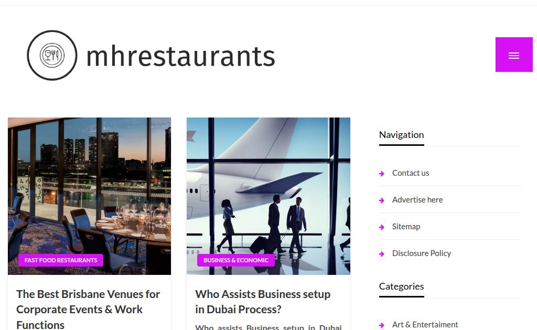The image size is (537, 330).
Task: Click the mhrestaurants site title text
Action: point(181,56)
